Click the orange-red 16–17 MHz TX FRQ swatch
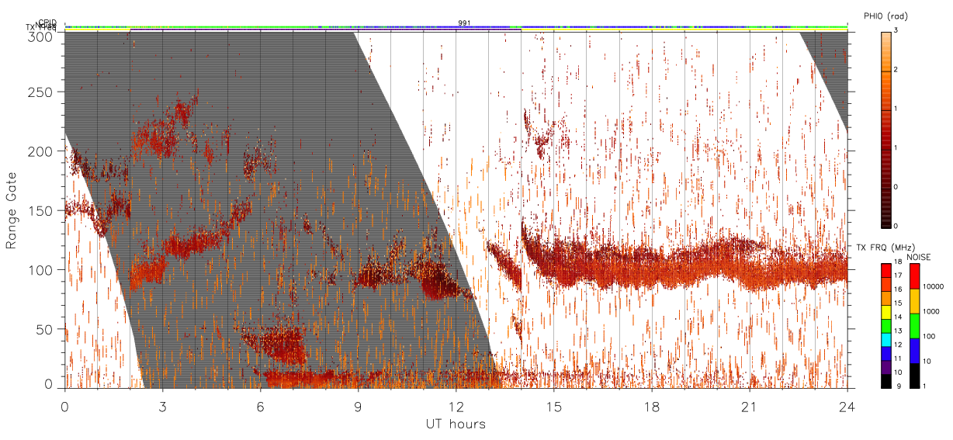Viewport: 953px width, 440px height. tap(886, 284)
